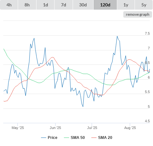The height and width of the screenshot is (146, 153).
Task: Click the Jun '25 axis marker
Action: click(55, 128)
